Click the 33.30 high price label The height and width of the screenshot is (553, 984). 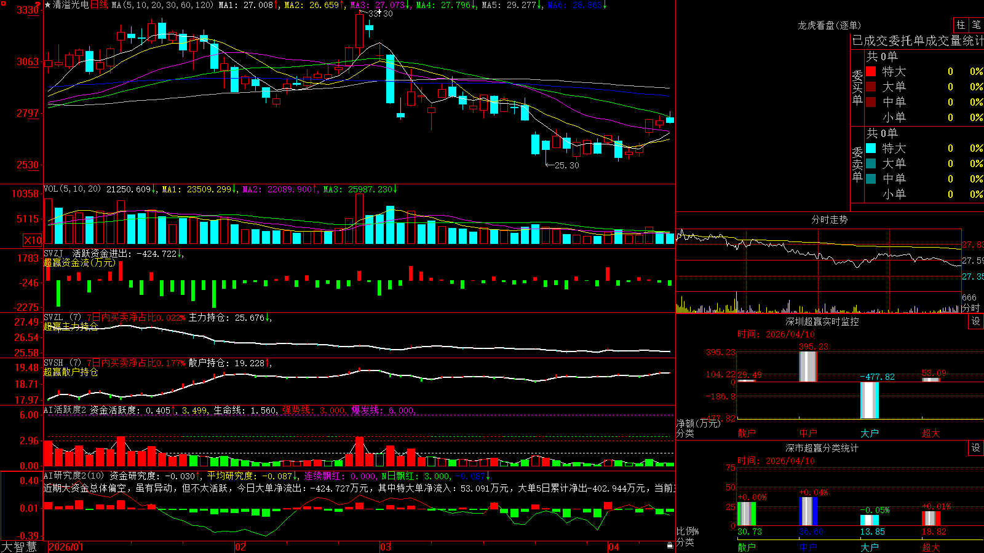[x=381, y=14]
